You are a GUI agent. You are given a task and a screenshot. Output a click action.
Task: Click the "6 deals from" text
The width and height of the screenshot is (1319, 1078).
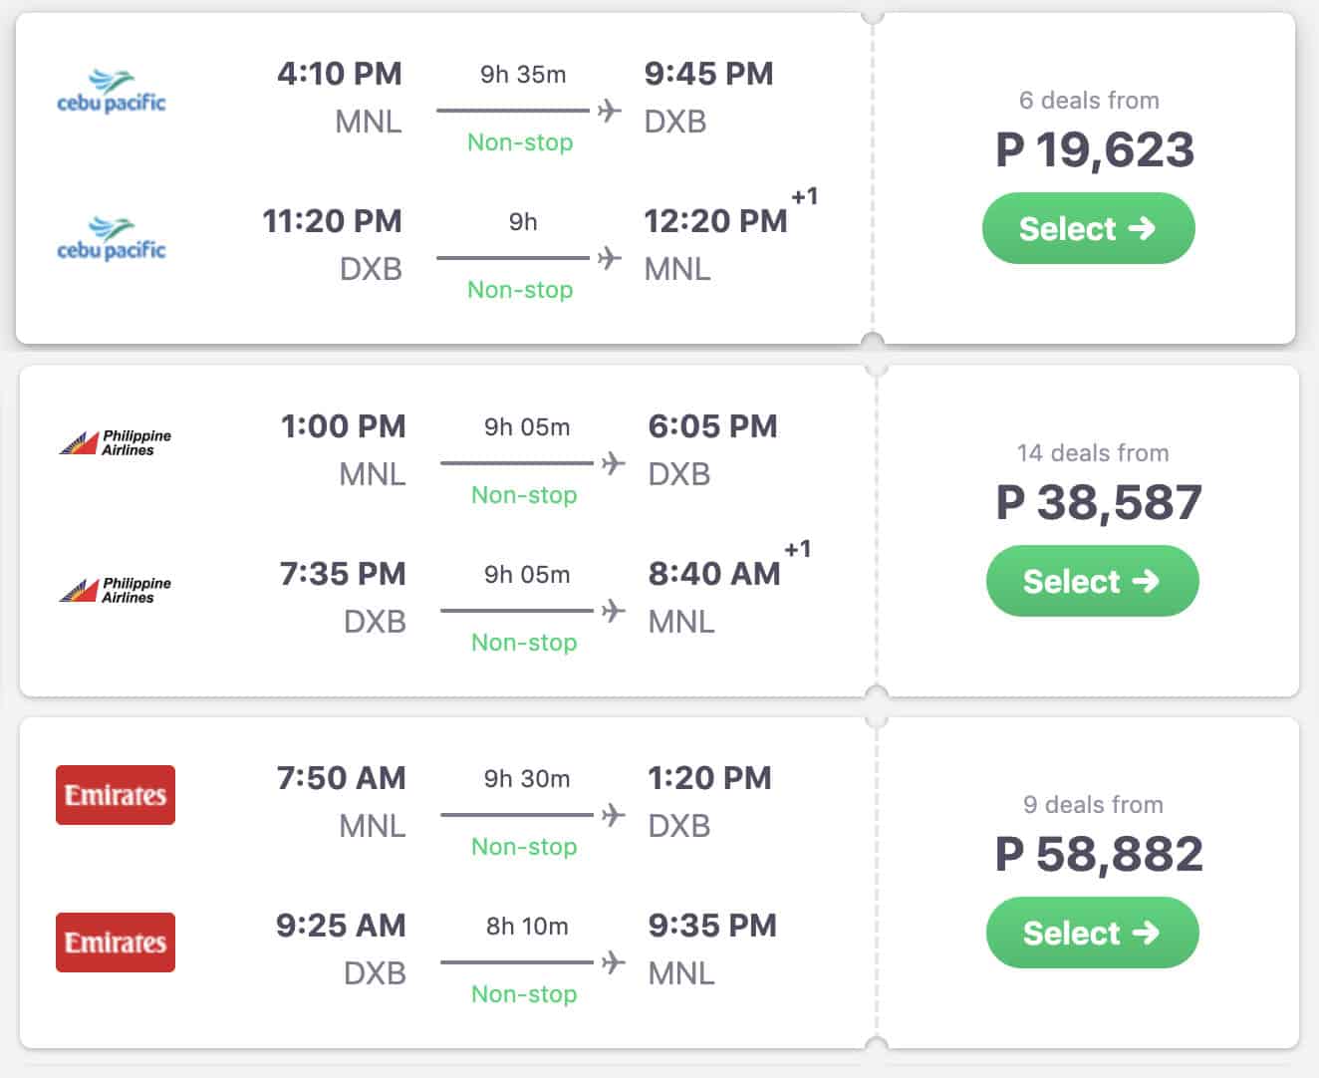(x=1089, y=101)
